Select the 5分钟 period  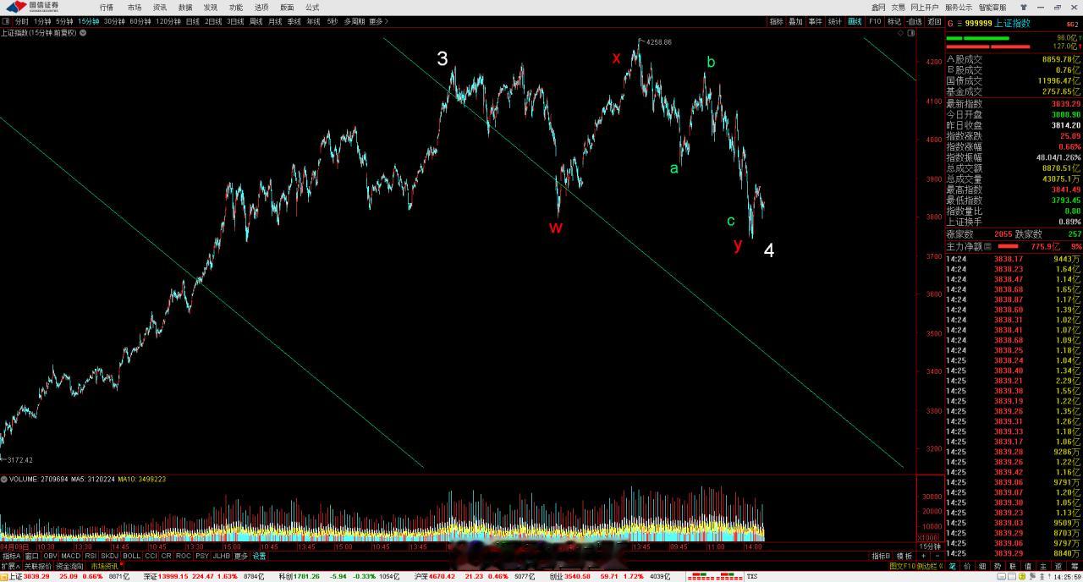click(65, 21)
